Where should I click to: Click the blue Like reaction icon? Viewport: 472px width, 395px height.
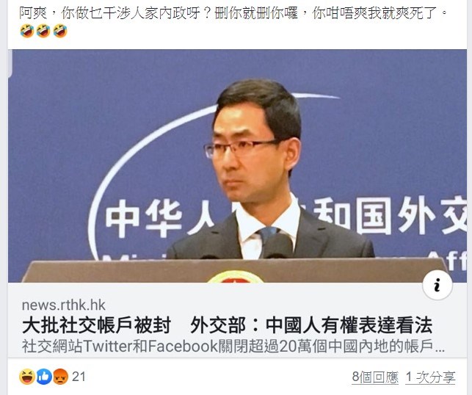pyautogui.click(x=44, y=377)
